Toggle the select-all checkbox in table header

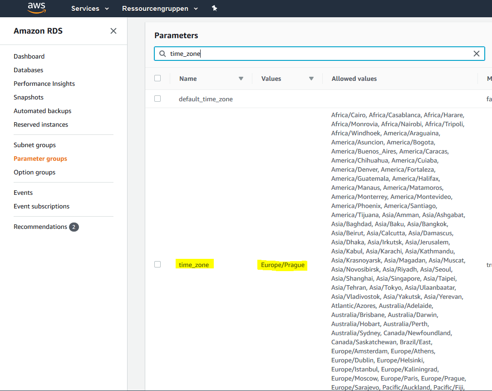click(157, 78)
